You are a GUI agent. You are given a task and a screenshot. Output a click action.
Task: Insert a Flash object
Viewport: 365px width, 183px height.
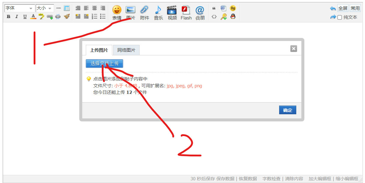tap(186, 13)
